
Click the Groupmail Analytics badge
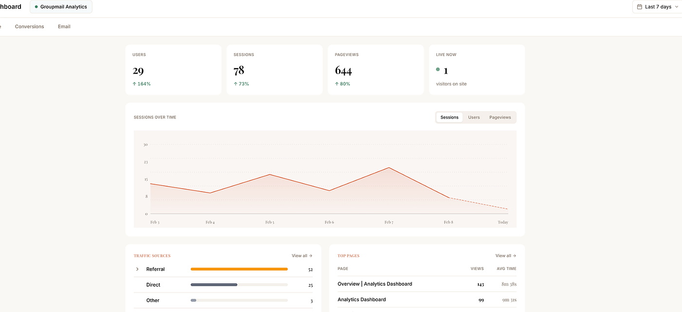tap(60, 7)
